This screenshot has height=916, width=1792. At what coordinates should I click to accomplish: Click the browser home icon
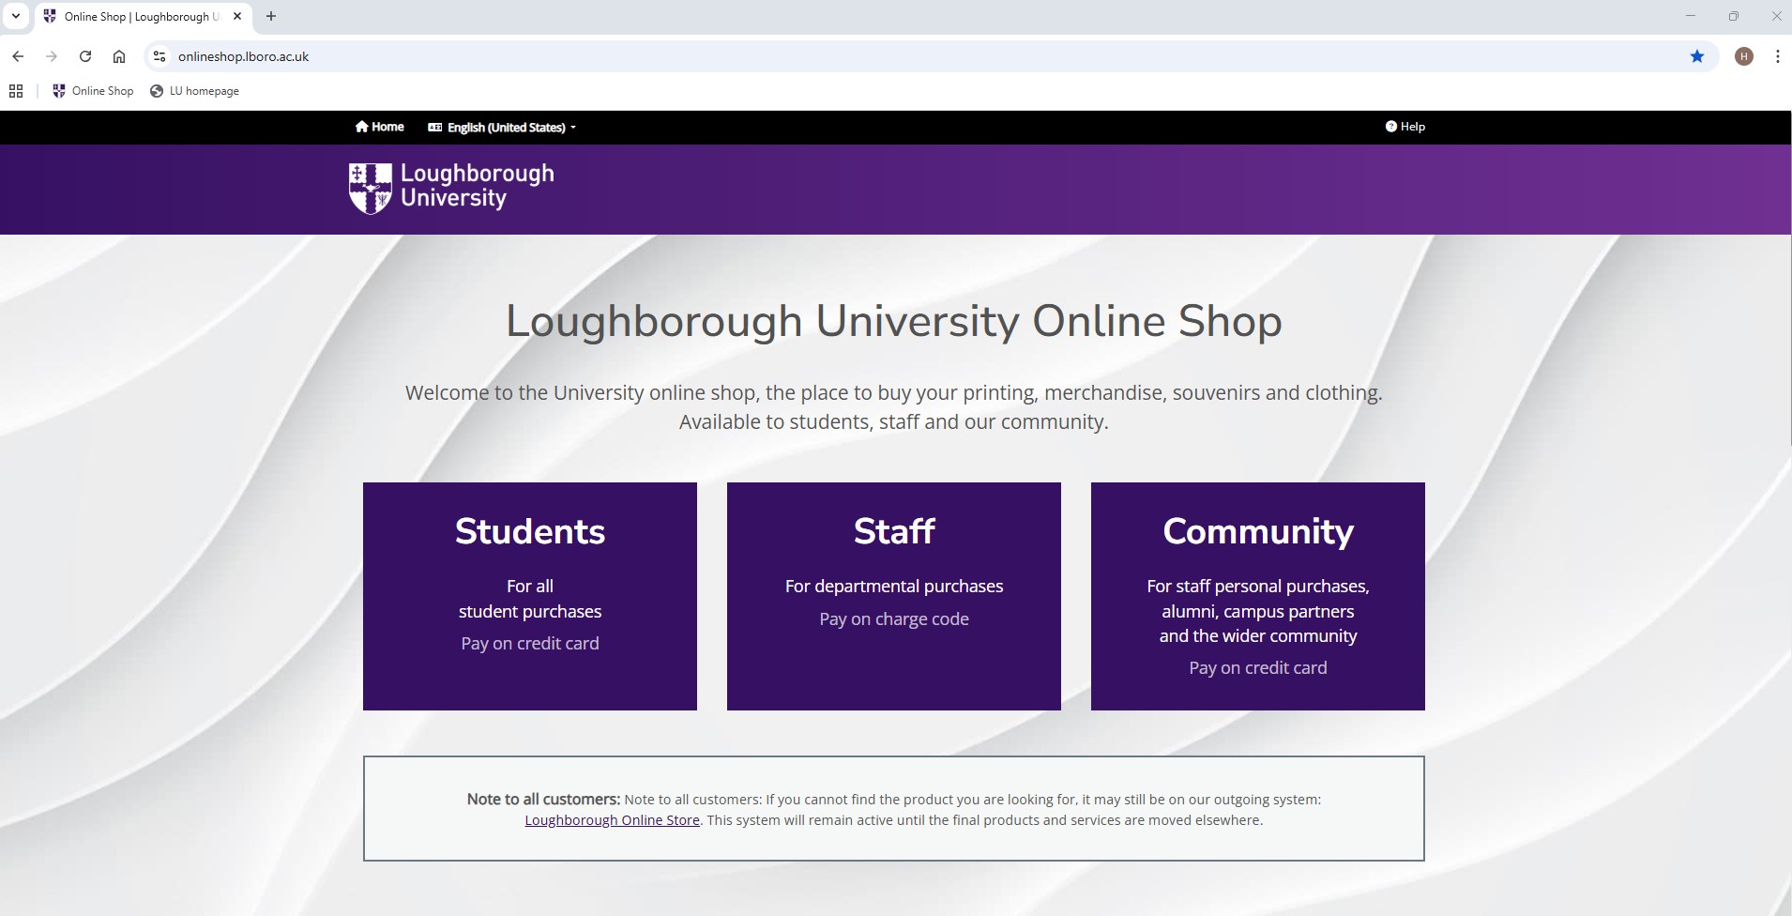119,55
